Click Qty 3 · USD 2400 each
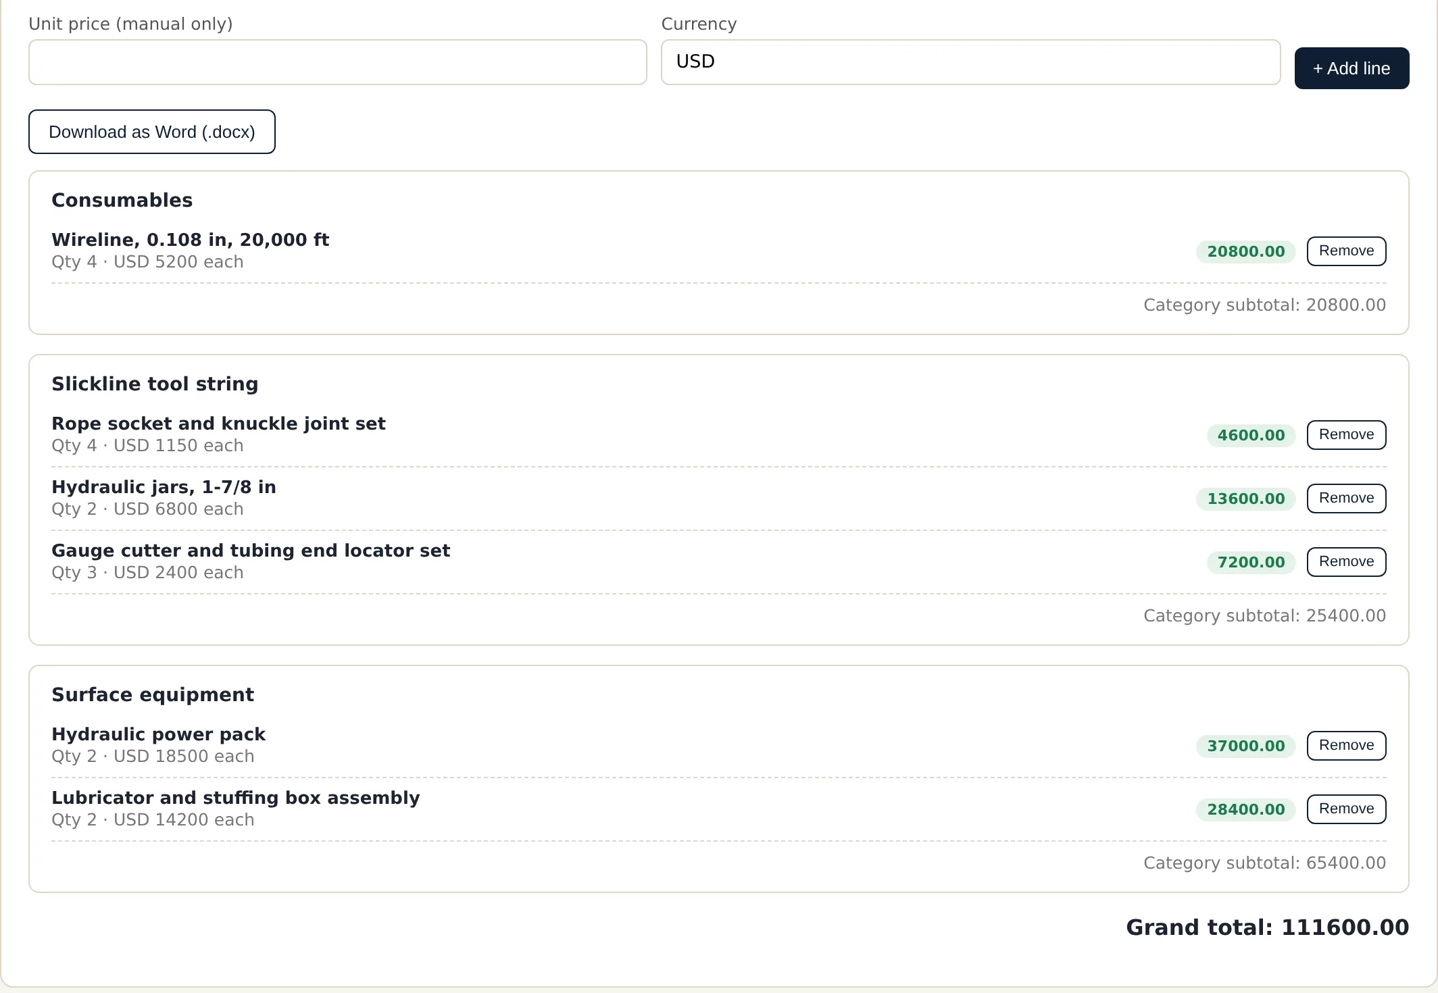 [147, 573]
